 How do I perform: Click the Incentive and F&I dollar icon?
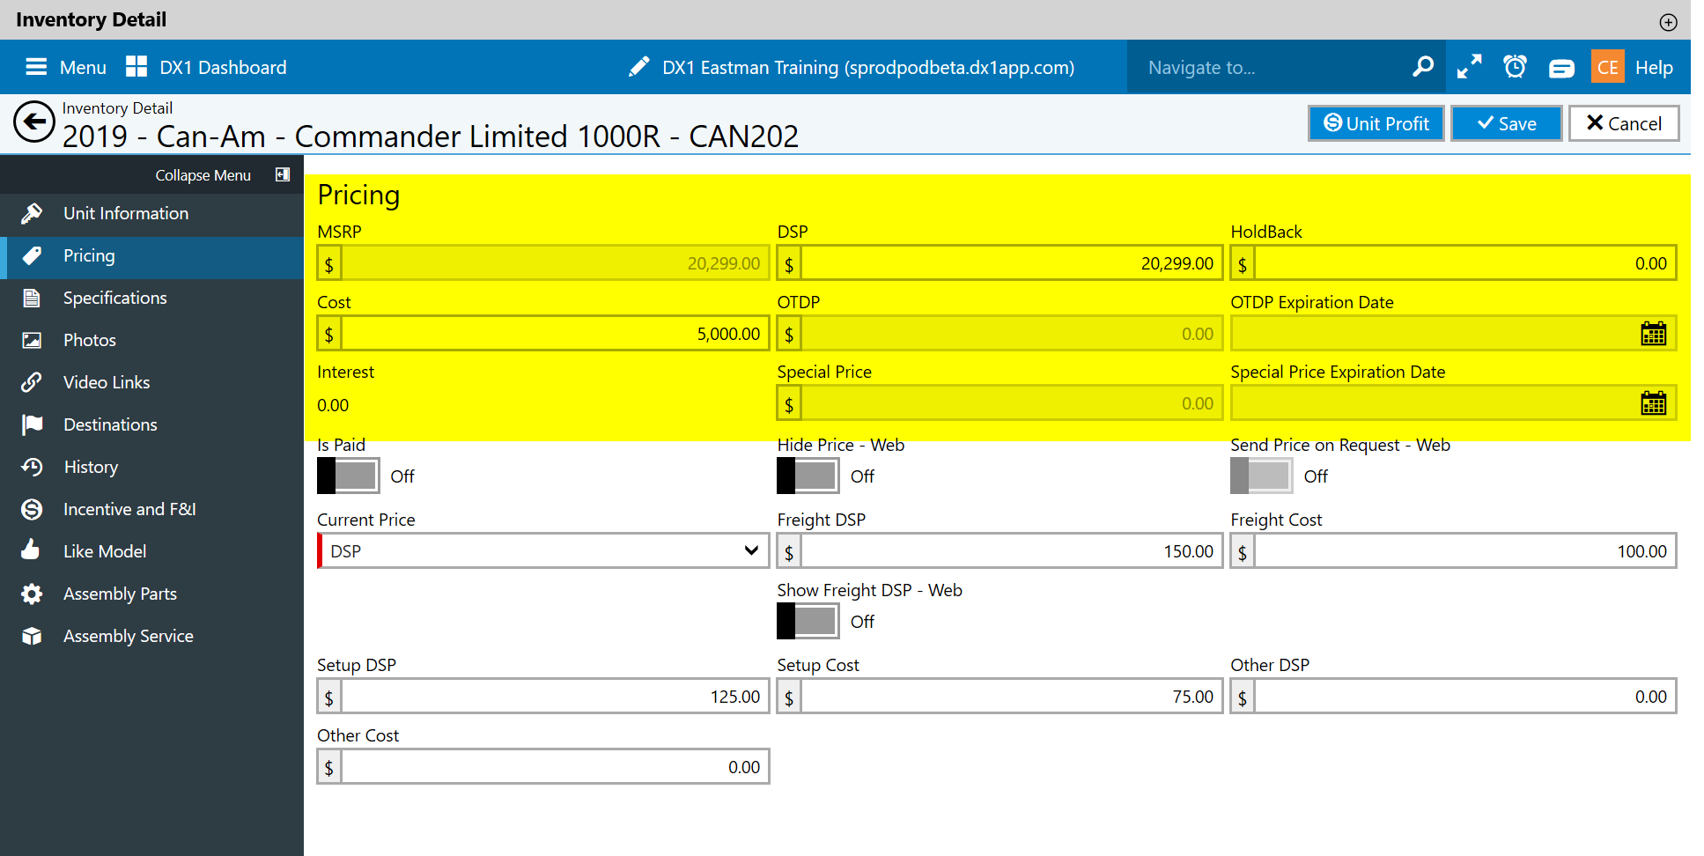tap(32, 509)
